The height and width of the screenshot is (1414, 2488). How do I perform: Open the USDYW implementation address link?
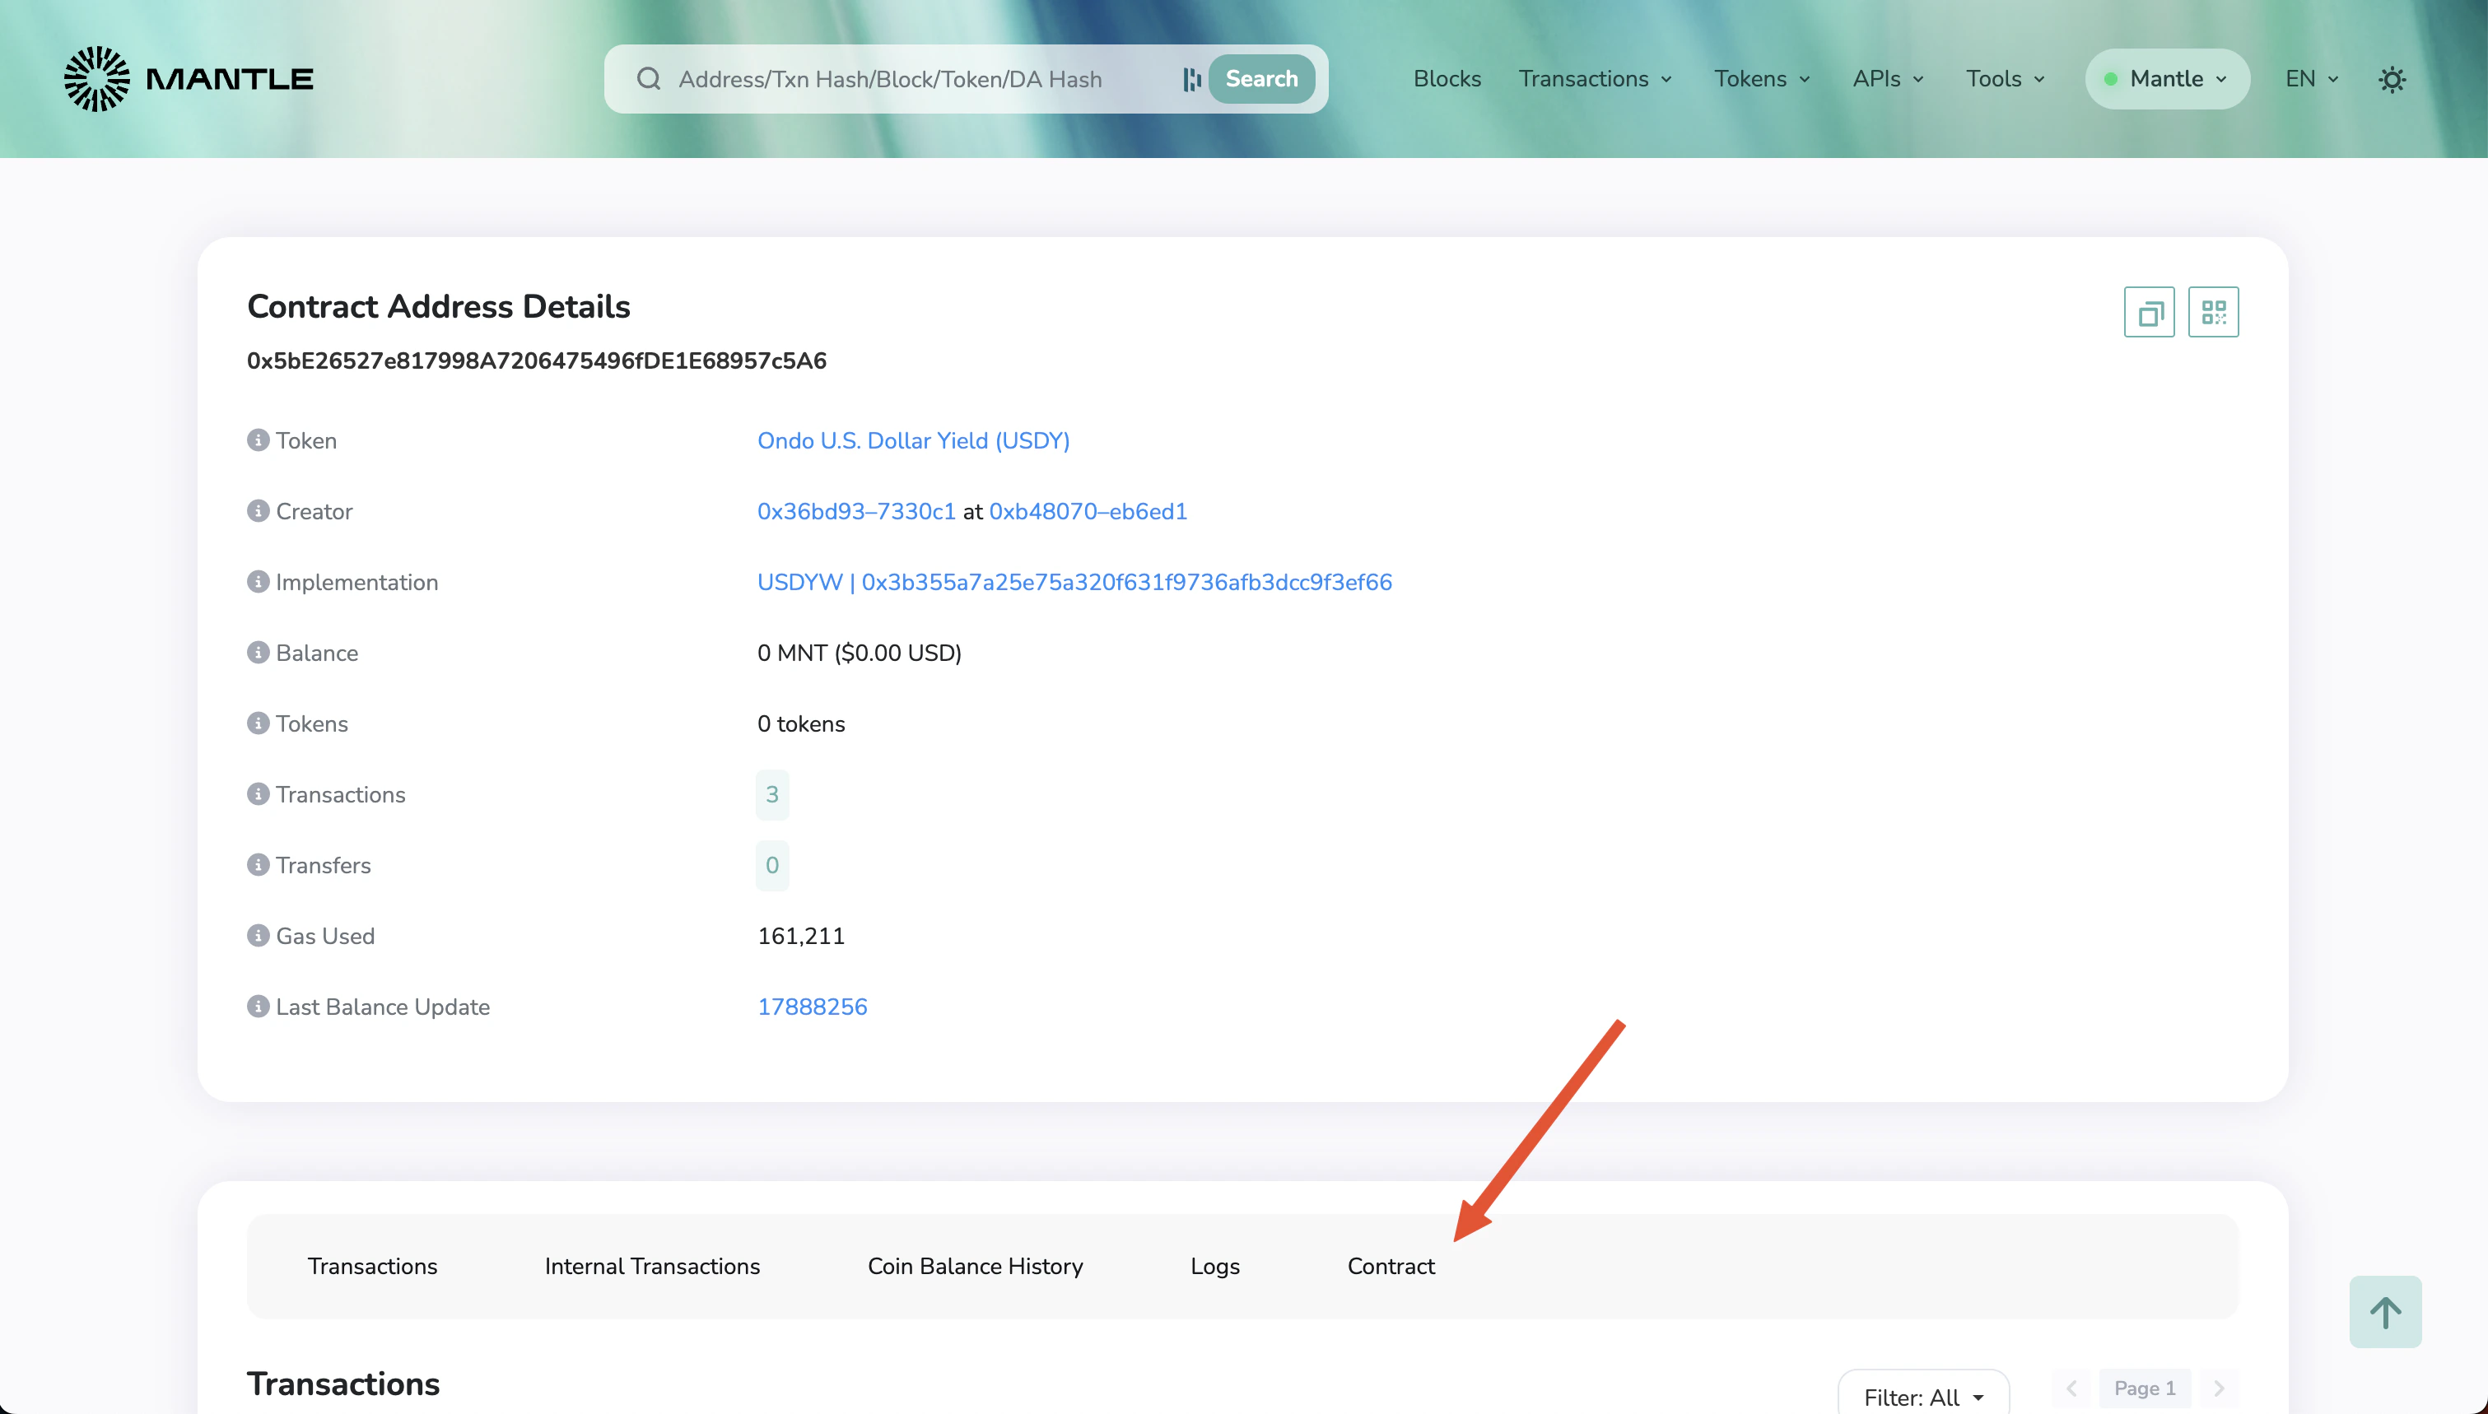1074,582
